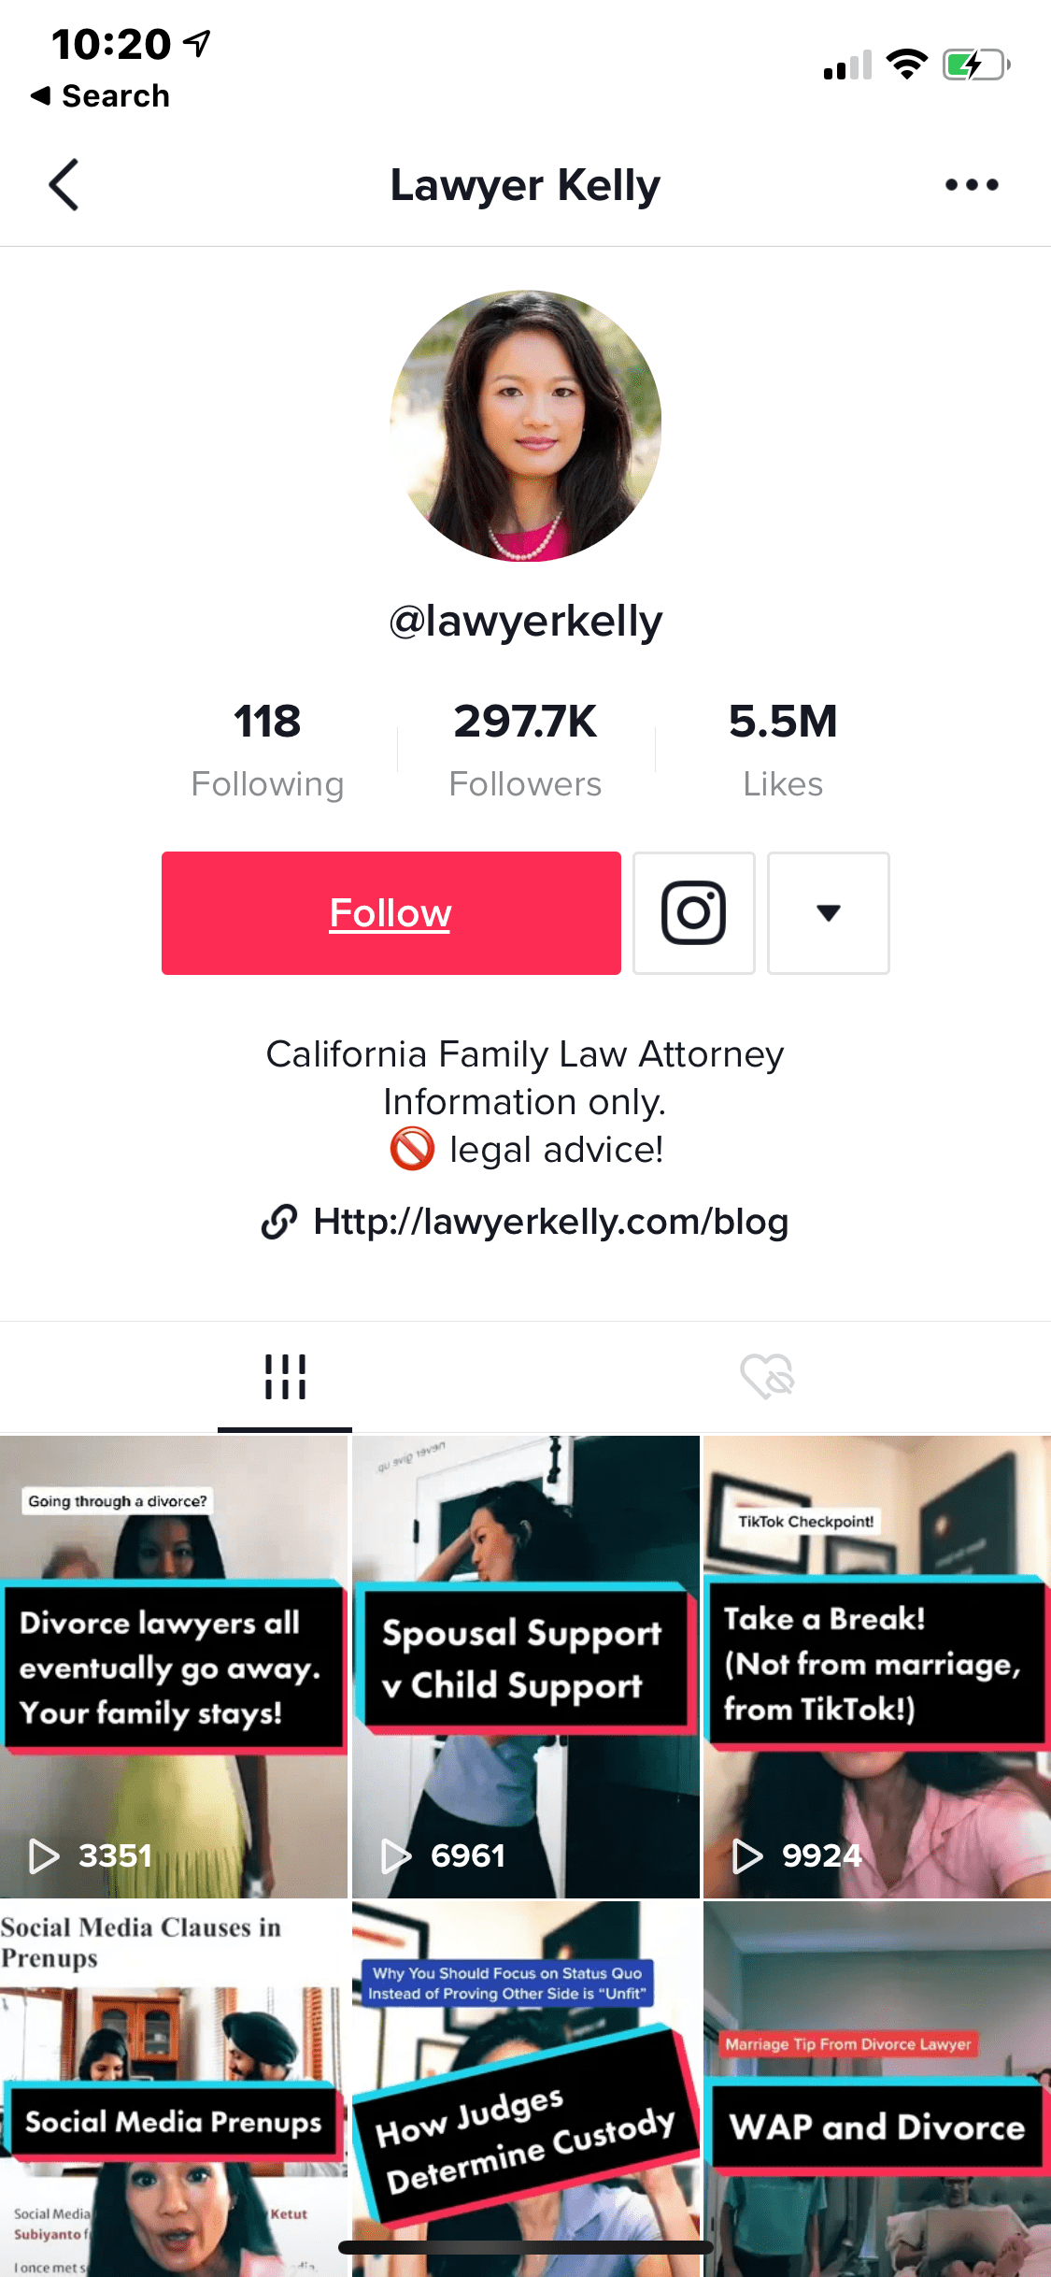Open the Social Media Prenups video

(174, 2089)
